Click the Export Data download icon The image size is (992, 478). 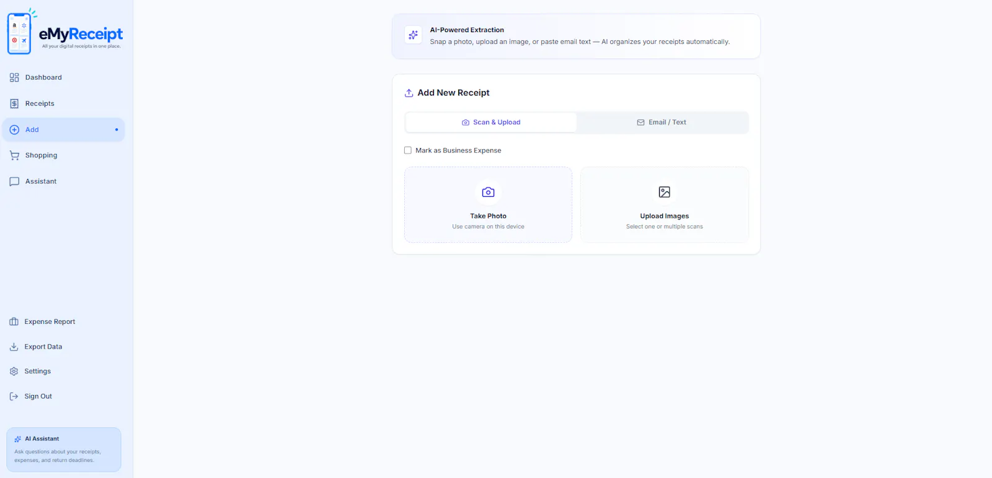coord(14,347)
